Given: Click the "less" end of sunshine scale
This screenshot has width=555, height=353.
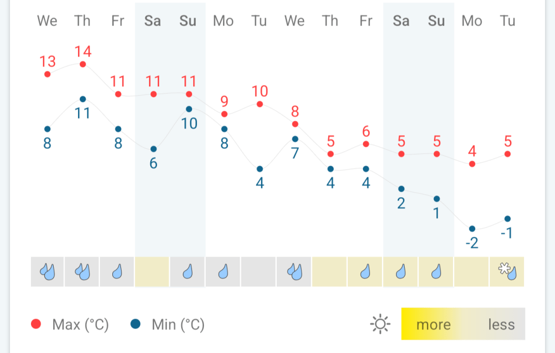Looking at the screenshot, I should point(501,325).
